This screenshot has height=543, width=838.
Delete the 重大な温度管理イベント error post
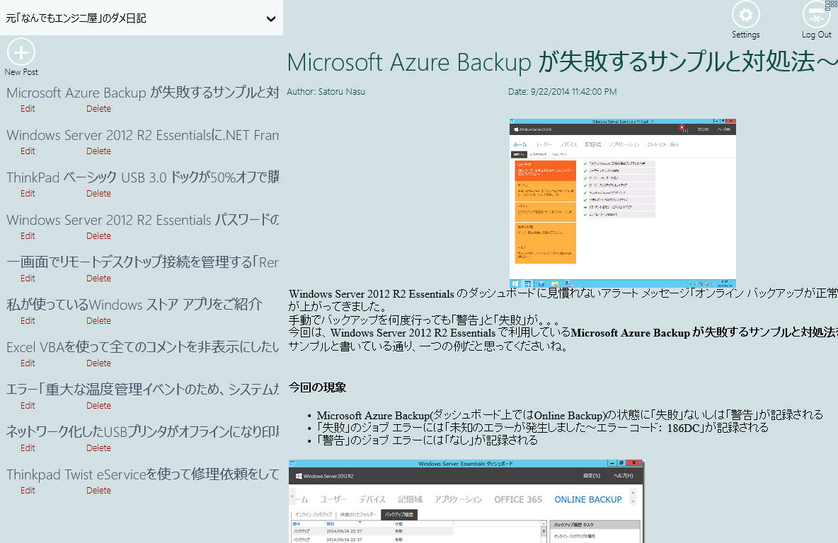[x=99, y=406]
